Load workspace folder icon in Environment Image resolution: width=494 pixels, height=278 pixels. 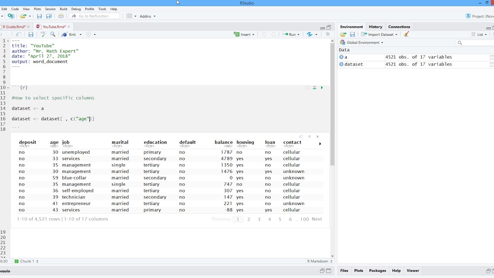coord(343,34)
